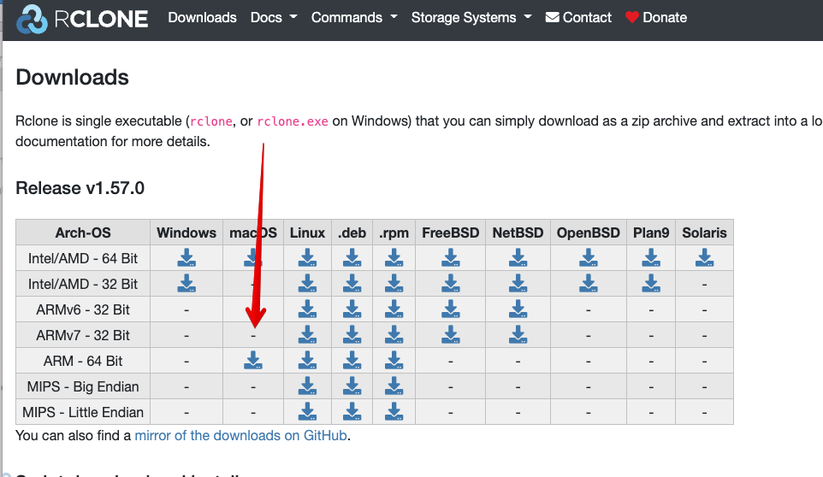Download Solaris Intel/AMD 64 Bit build
This screenshot has width=823, height=477.
[704, 258]
